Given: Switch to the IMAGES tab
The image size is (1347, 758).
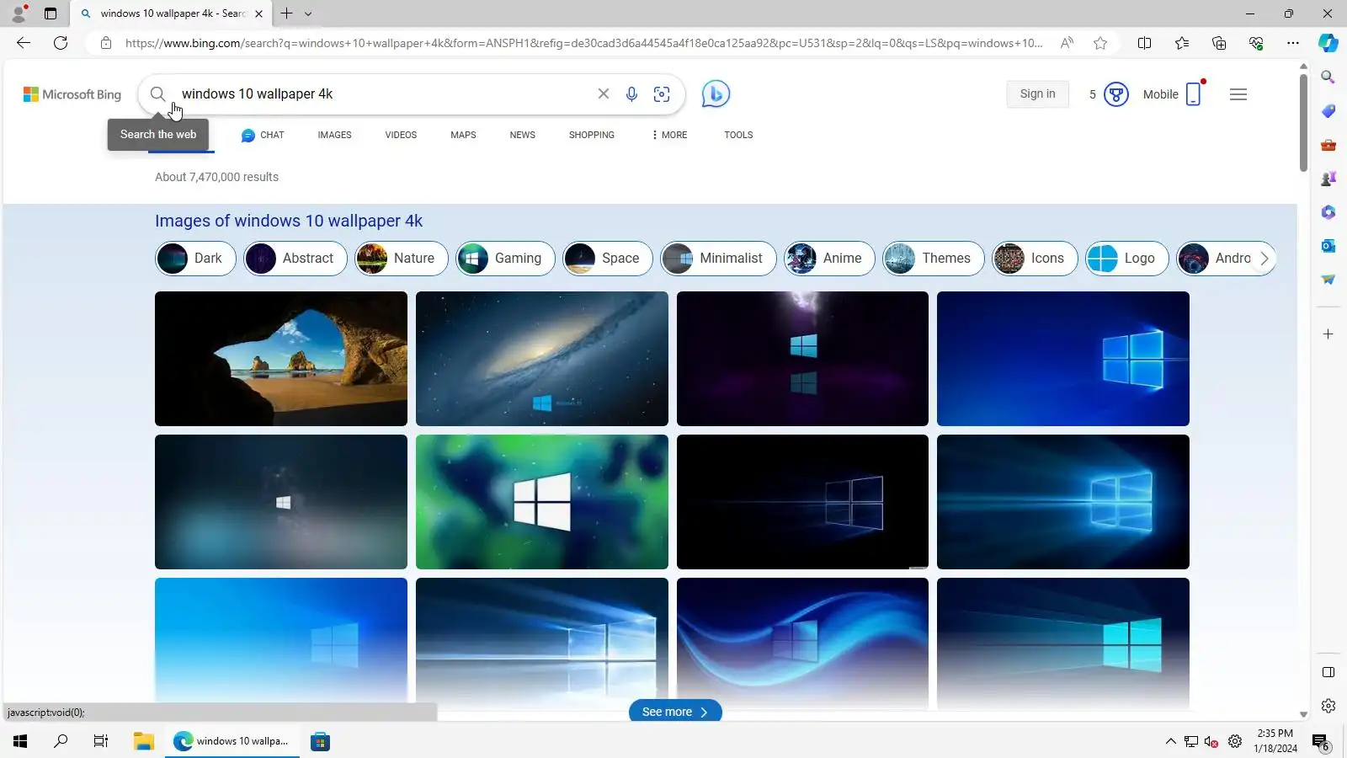Looking at the screenshot, I should tap(334, 135).
